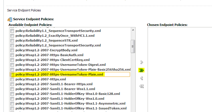Select policy:Reliability1.2_SequenceSTR.xml text

coord(47,40)
